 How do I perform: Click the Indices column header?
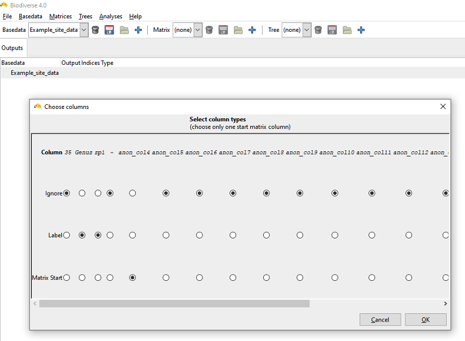[x=91, y=62]
